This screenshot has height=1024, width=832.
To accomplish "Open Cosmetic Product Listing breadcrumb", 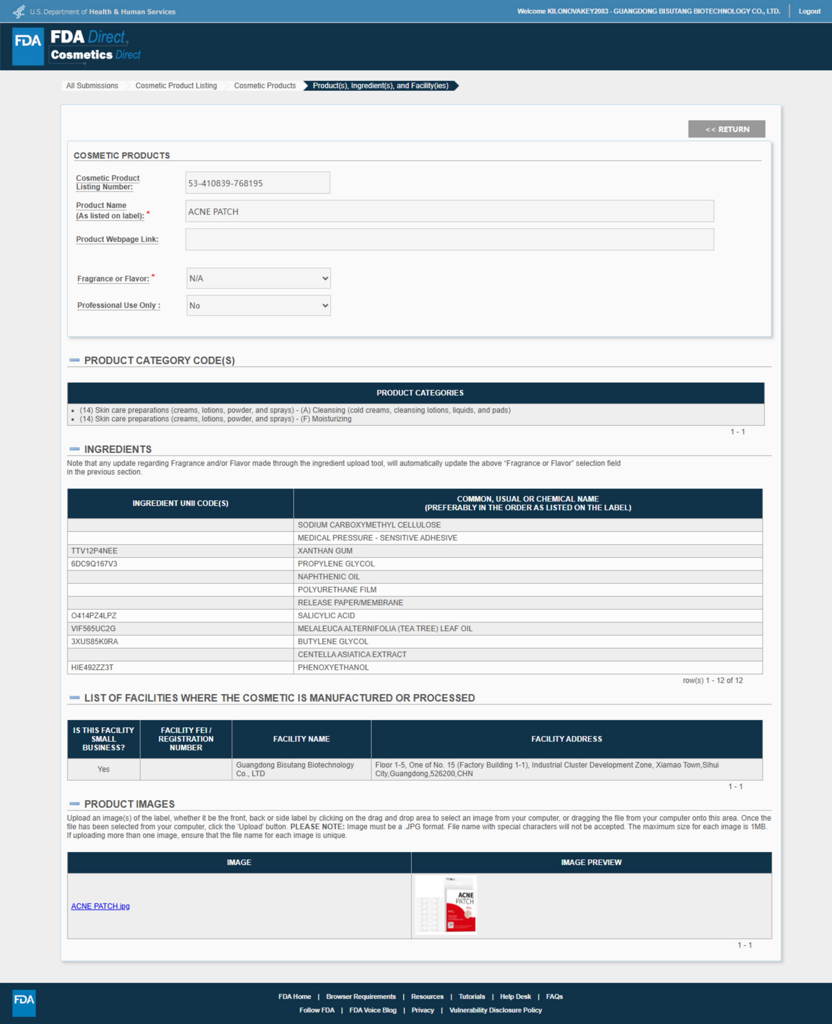I will (176, 86).
